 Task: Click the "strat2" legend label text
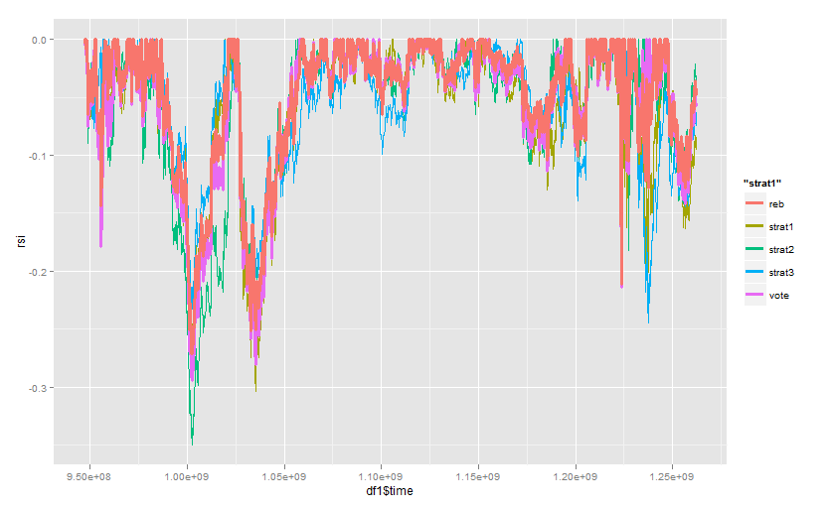coord(782,249)
